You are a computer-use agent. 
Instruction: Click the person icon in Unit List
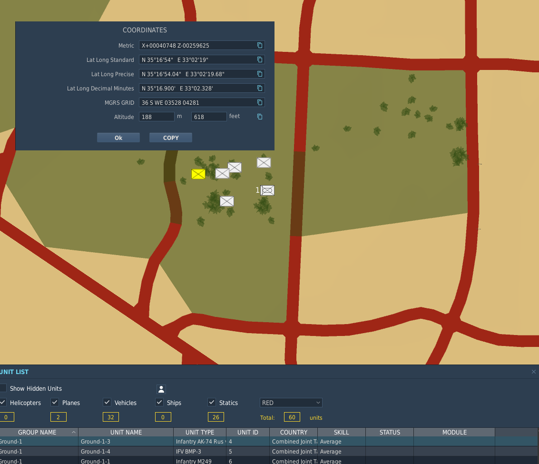(x=161, y=389)
